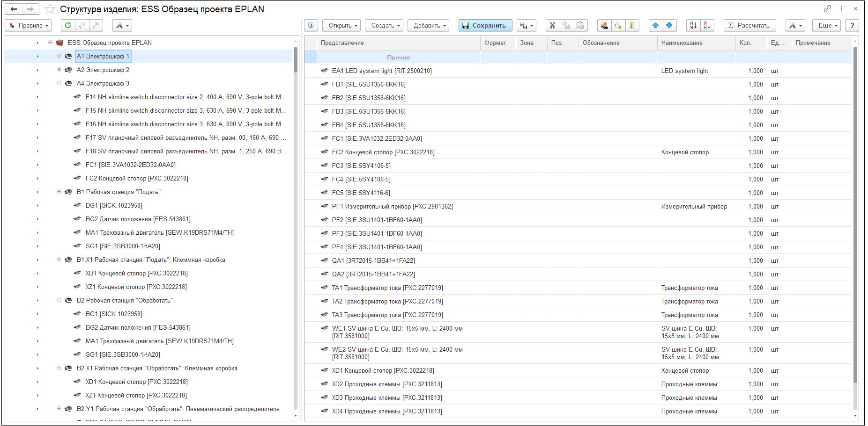Click the Зона column header
The width and height of the screenshot is (868, 426).
532,43
